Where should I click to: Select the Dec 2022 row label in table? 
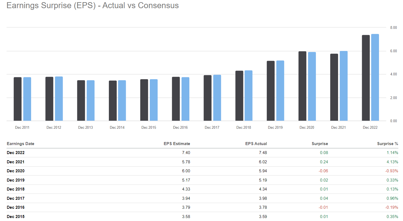point(16,153)
